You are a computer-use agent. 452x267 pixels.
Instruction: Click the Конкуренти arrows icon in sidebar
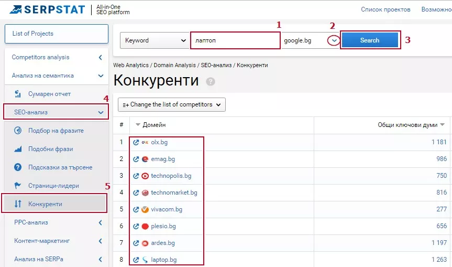coord(18,204)
